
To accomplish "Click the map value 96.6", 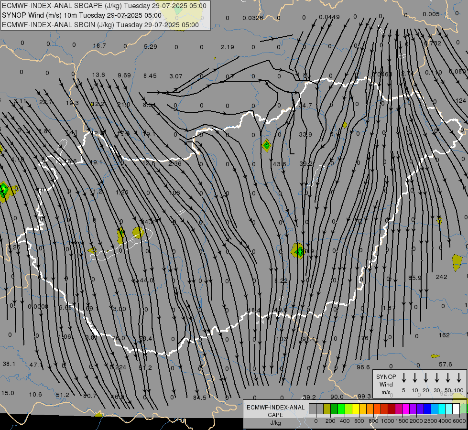I will pyautogui.click(x=363, y=367).
